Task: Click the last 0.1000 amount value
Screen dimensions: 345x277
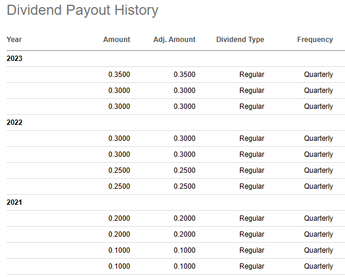Action: 119,266
